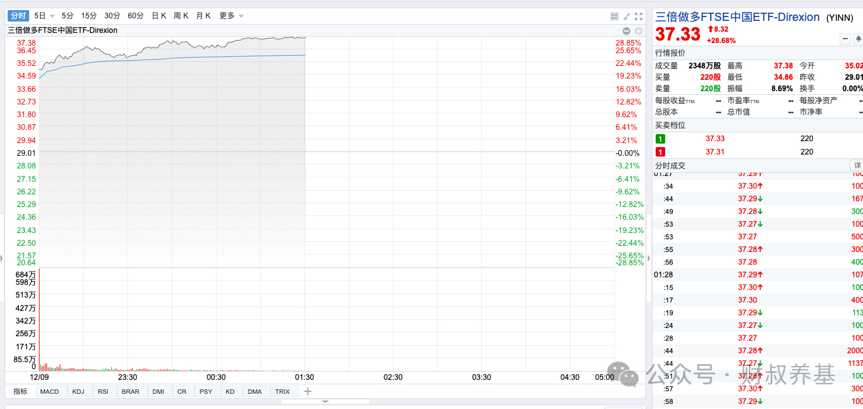Click the 分时成交 section header
This screenshot has width=863, height=409.
670,165
